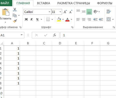Toggle italic formatting with К button

(x=32, y=19)
